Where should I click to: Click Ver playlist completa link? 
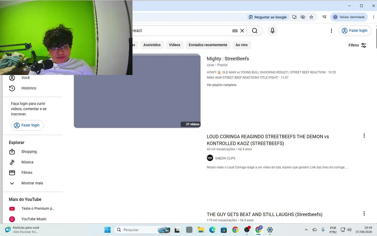pos(222,85)
